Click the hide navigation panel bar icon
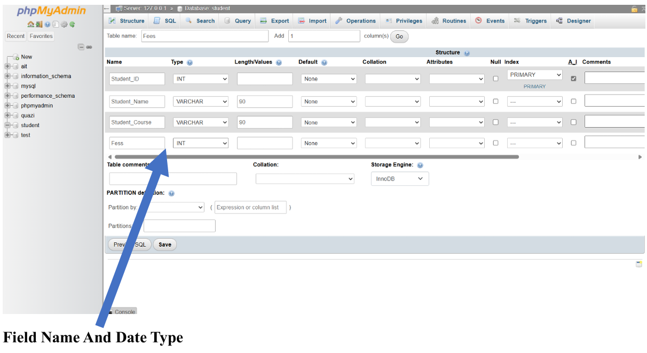This screenshot has height=353, width=647. click(107, 9)
